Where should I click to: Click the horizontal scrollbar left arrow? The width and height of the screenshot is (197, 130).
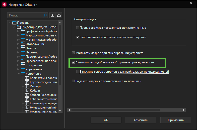[69, 110]
